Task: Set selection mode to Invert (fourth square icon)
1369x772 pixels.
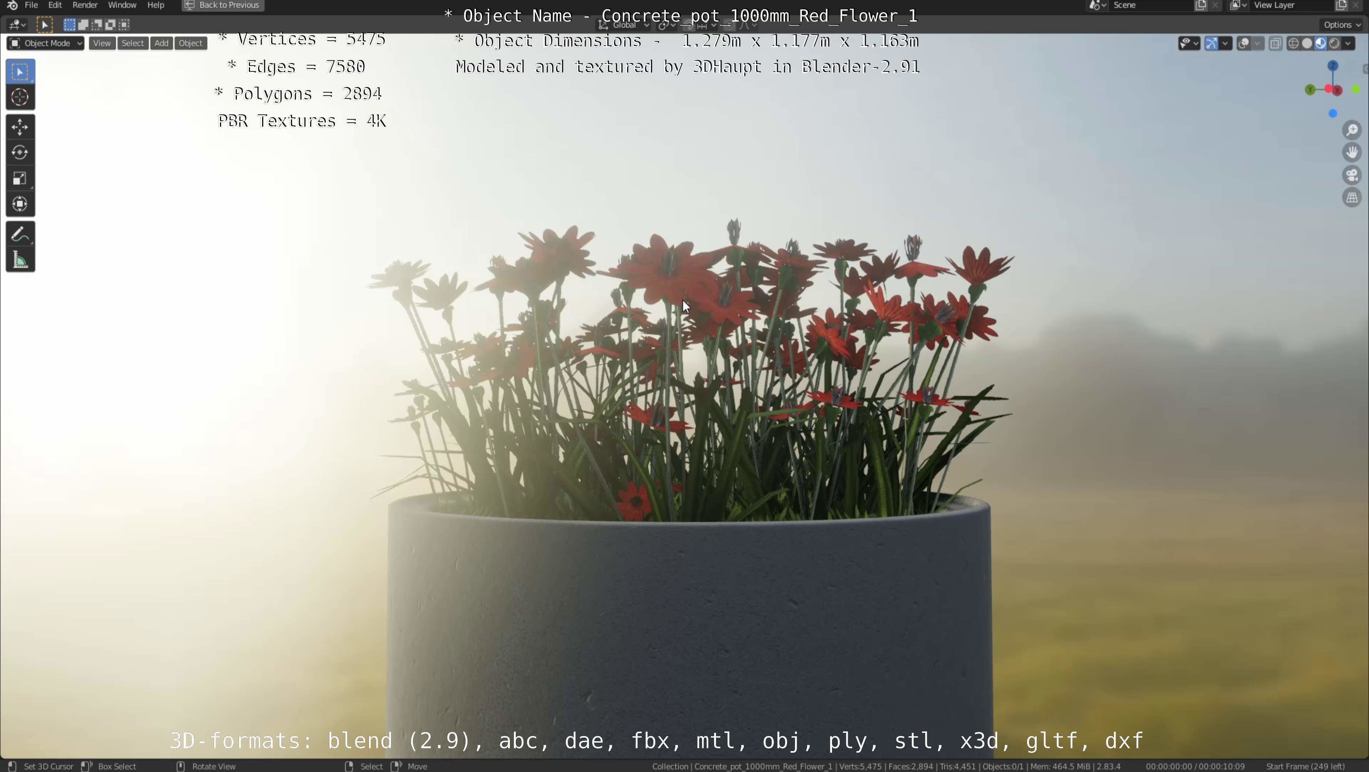Action: pos(111,25)
